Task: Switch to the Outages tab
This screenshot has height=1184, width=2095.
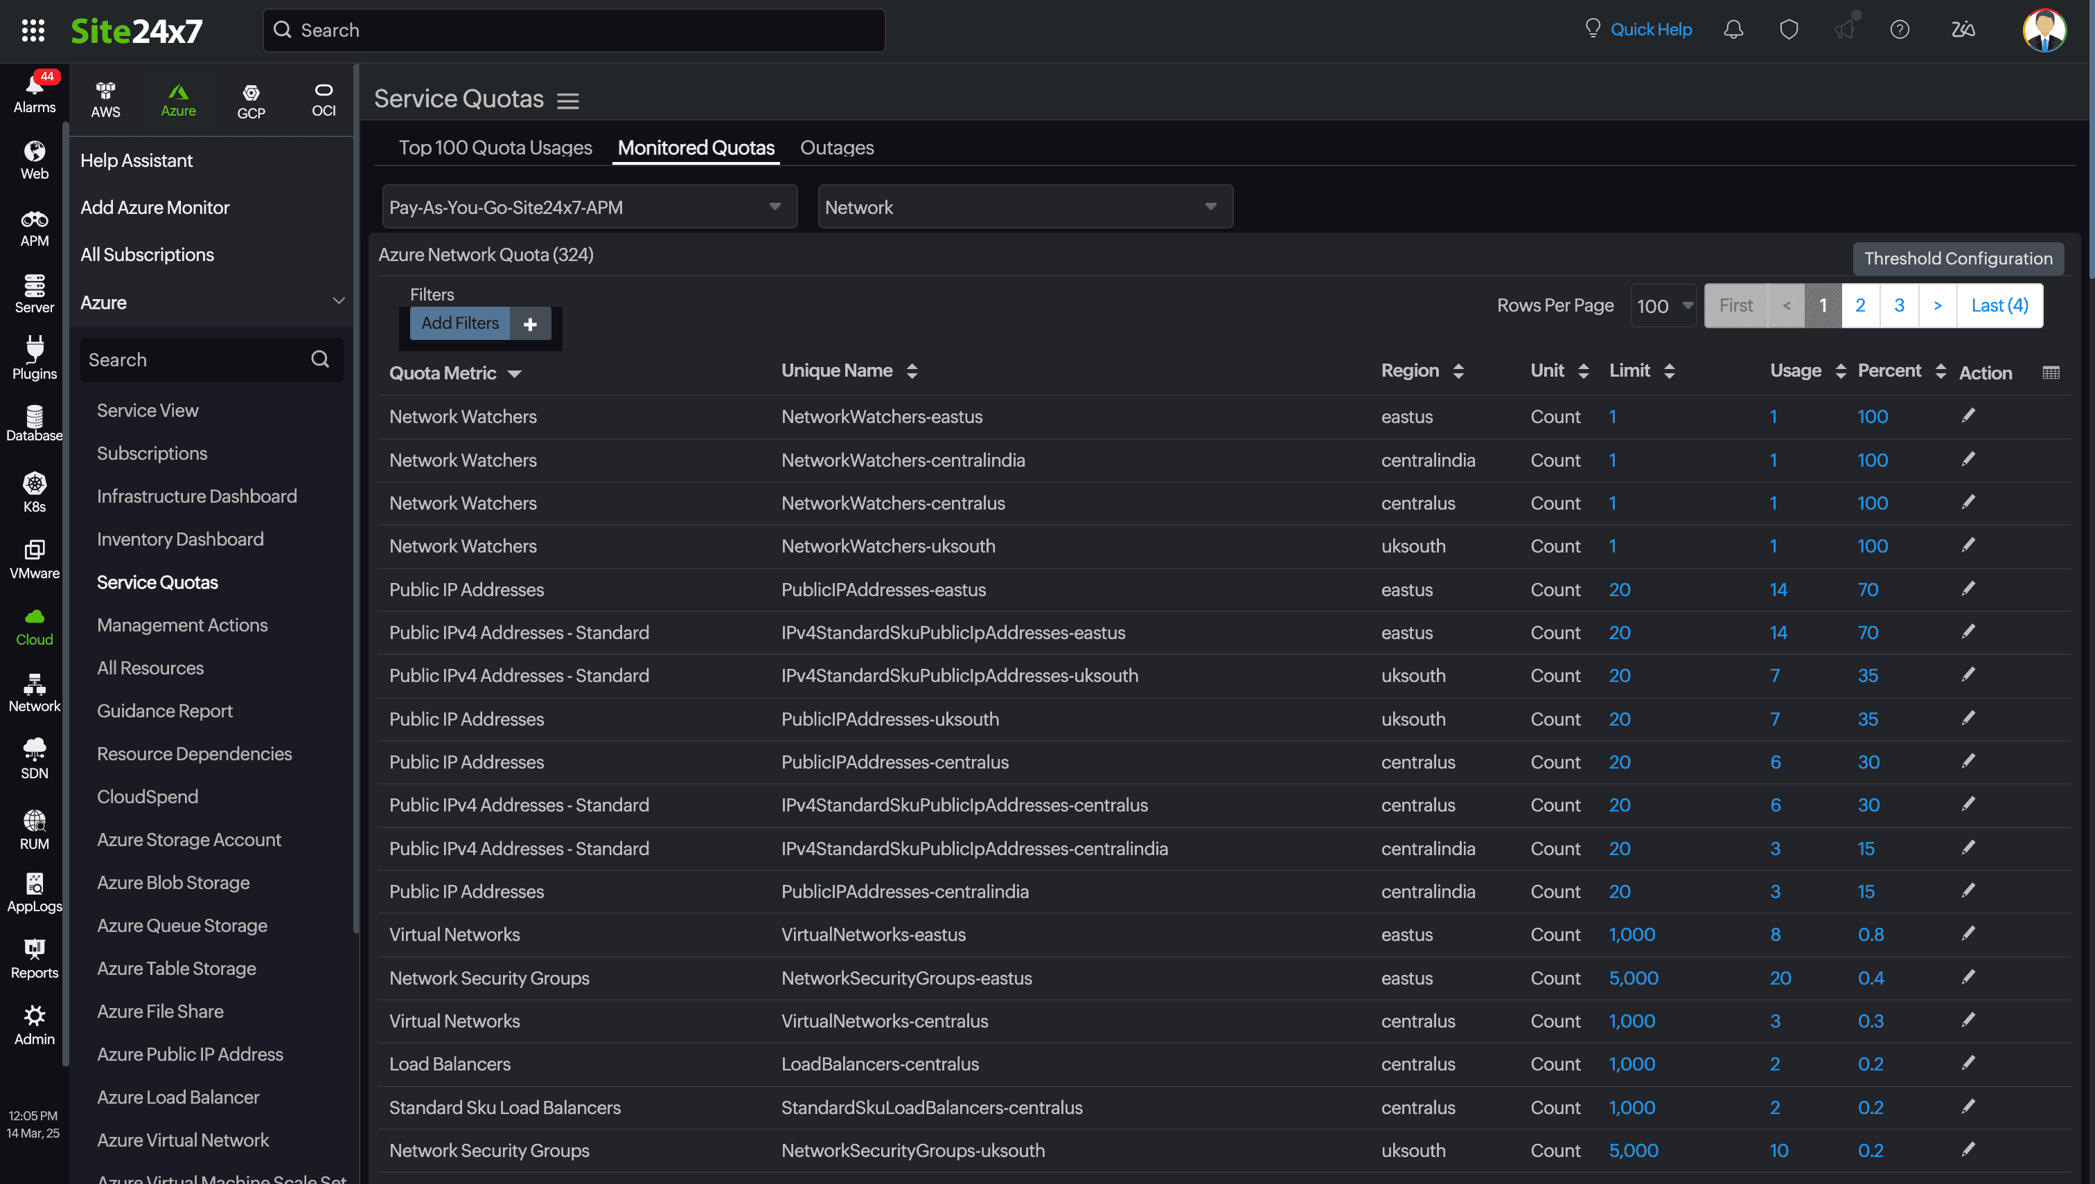Action: click(x=836, y=147)
